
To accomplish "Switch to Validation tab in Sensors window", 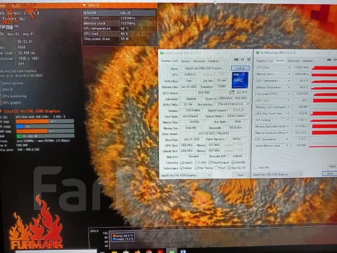I will [x=308, y=61].
